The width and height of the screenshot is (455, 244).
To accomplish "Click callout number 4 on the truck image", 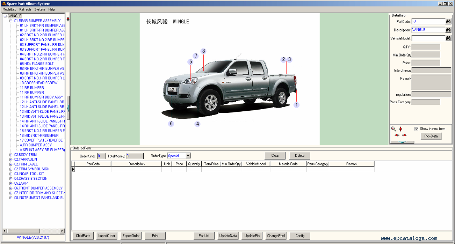I will [x=197, y=124].
